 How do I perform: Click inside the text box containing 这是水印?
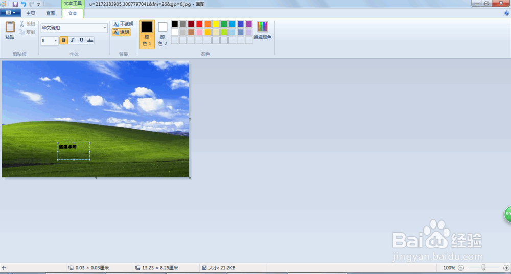point(74,151)
